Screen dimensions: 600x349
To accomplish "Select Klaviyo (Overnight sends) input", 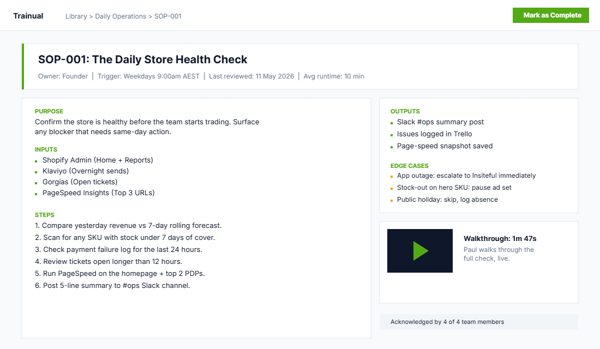I will tap(86, 171).
